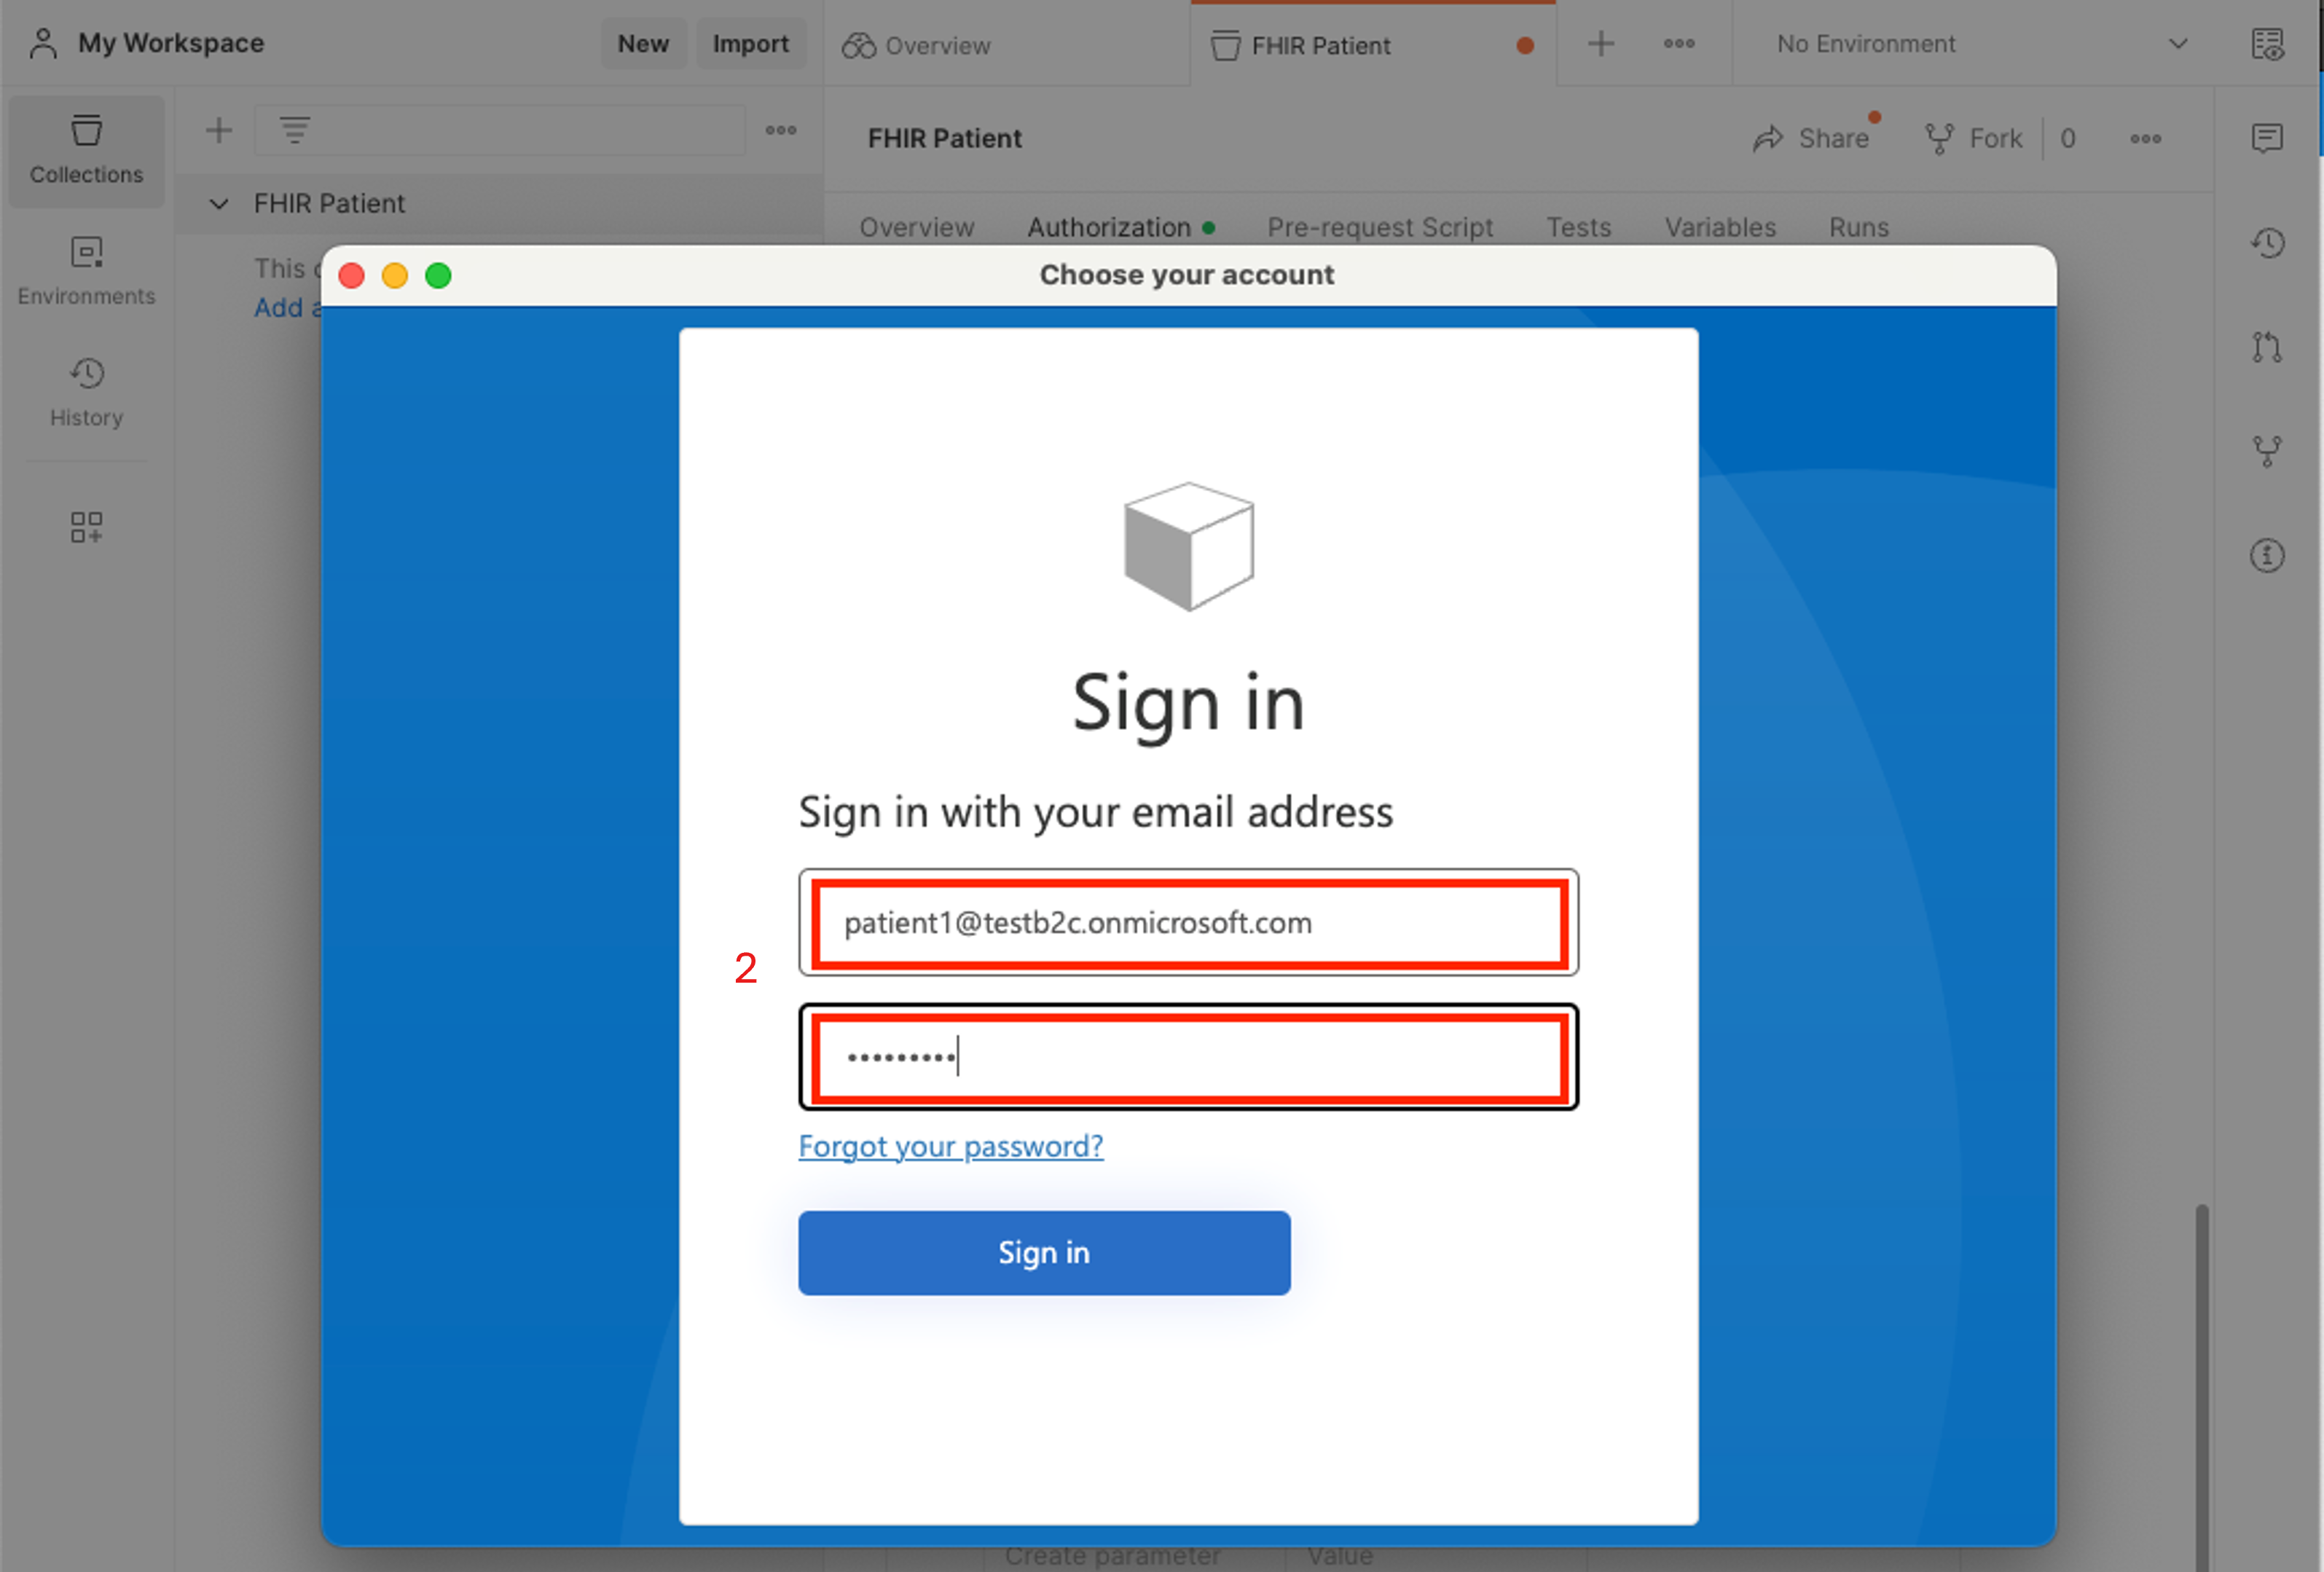
Task: Open the comments icon in right sidebar
Action: tap(2268, 139)
